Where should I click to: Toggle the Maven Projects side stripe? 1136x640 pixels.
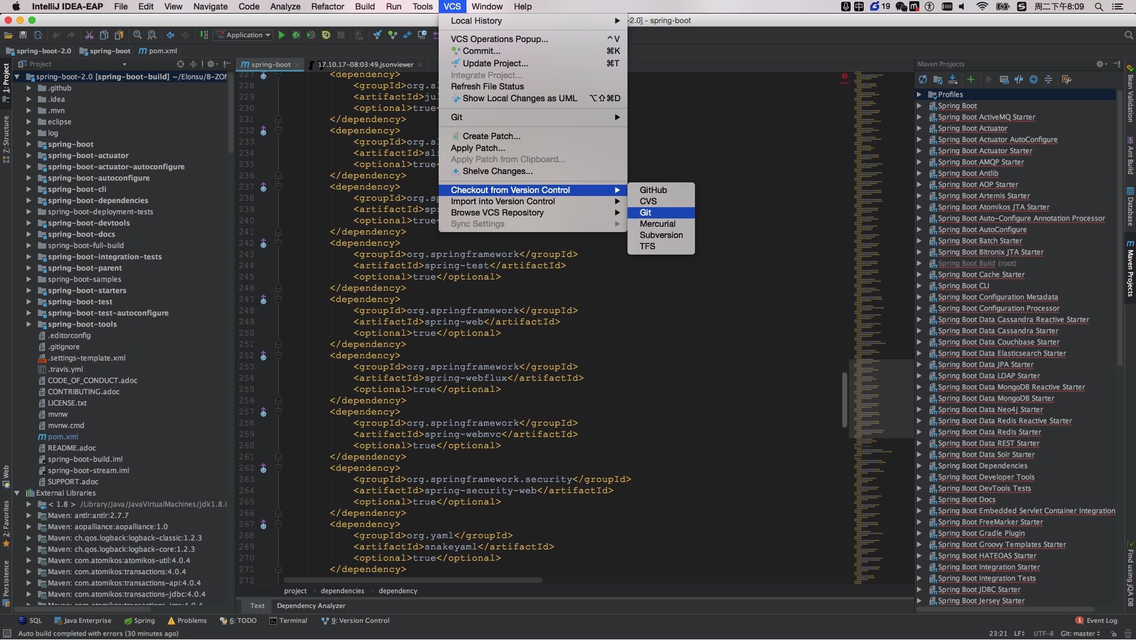1130,268
